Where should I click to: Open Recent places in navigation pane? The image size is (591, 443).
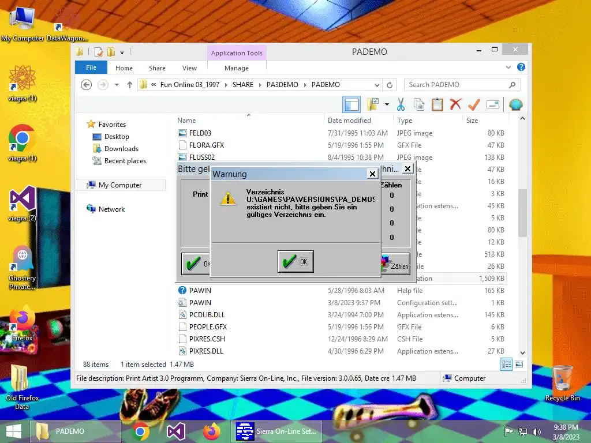click(x=125, y=161)
